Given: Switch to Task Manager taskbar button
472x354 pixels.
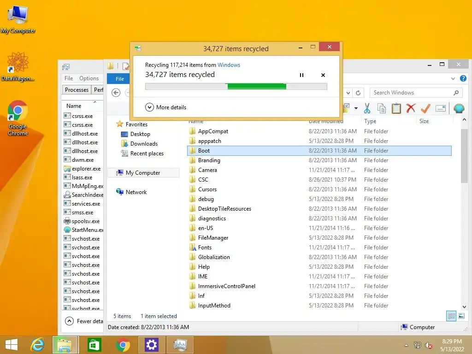Looking at the screenshot, I should [x=180, y=345].
